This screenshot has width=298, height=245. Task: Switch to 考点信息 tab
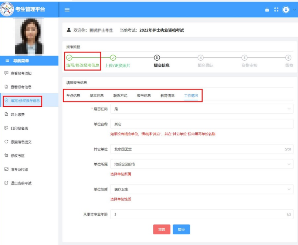(73, 96)
